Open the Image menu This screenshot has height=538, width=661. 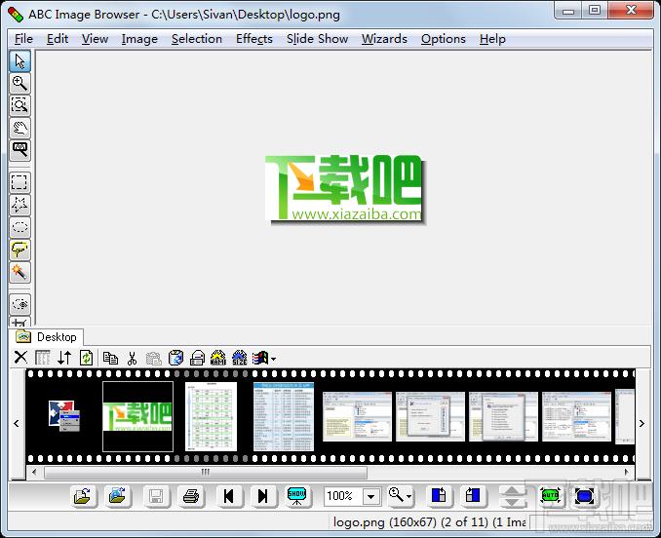139,39
